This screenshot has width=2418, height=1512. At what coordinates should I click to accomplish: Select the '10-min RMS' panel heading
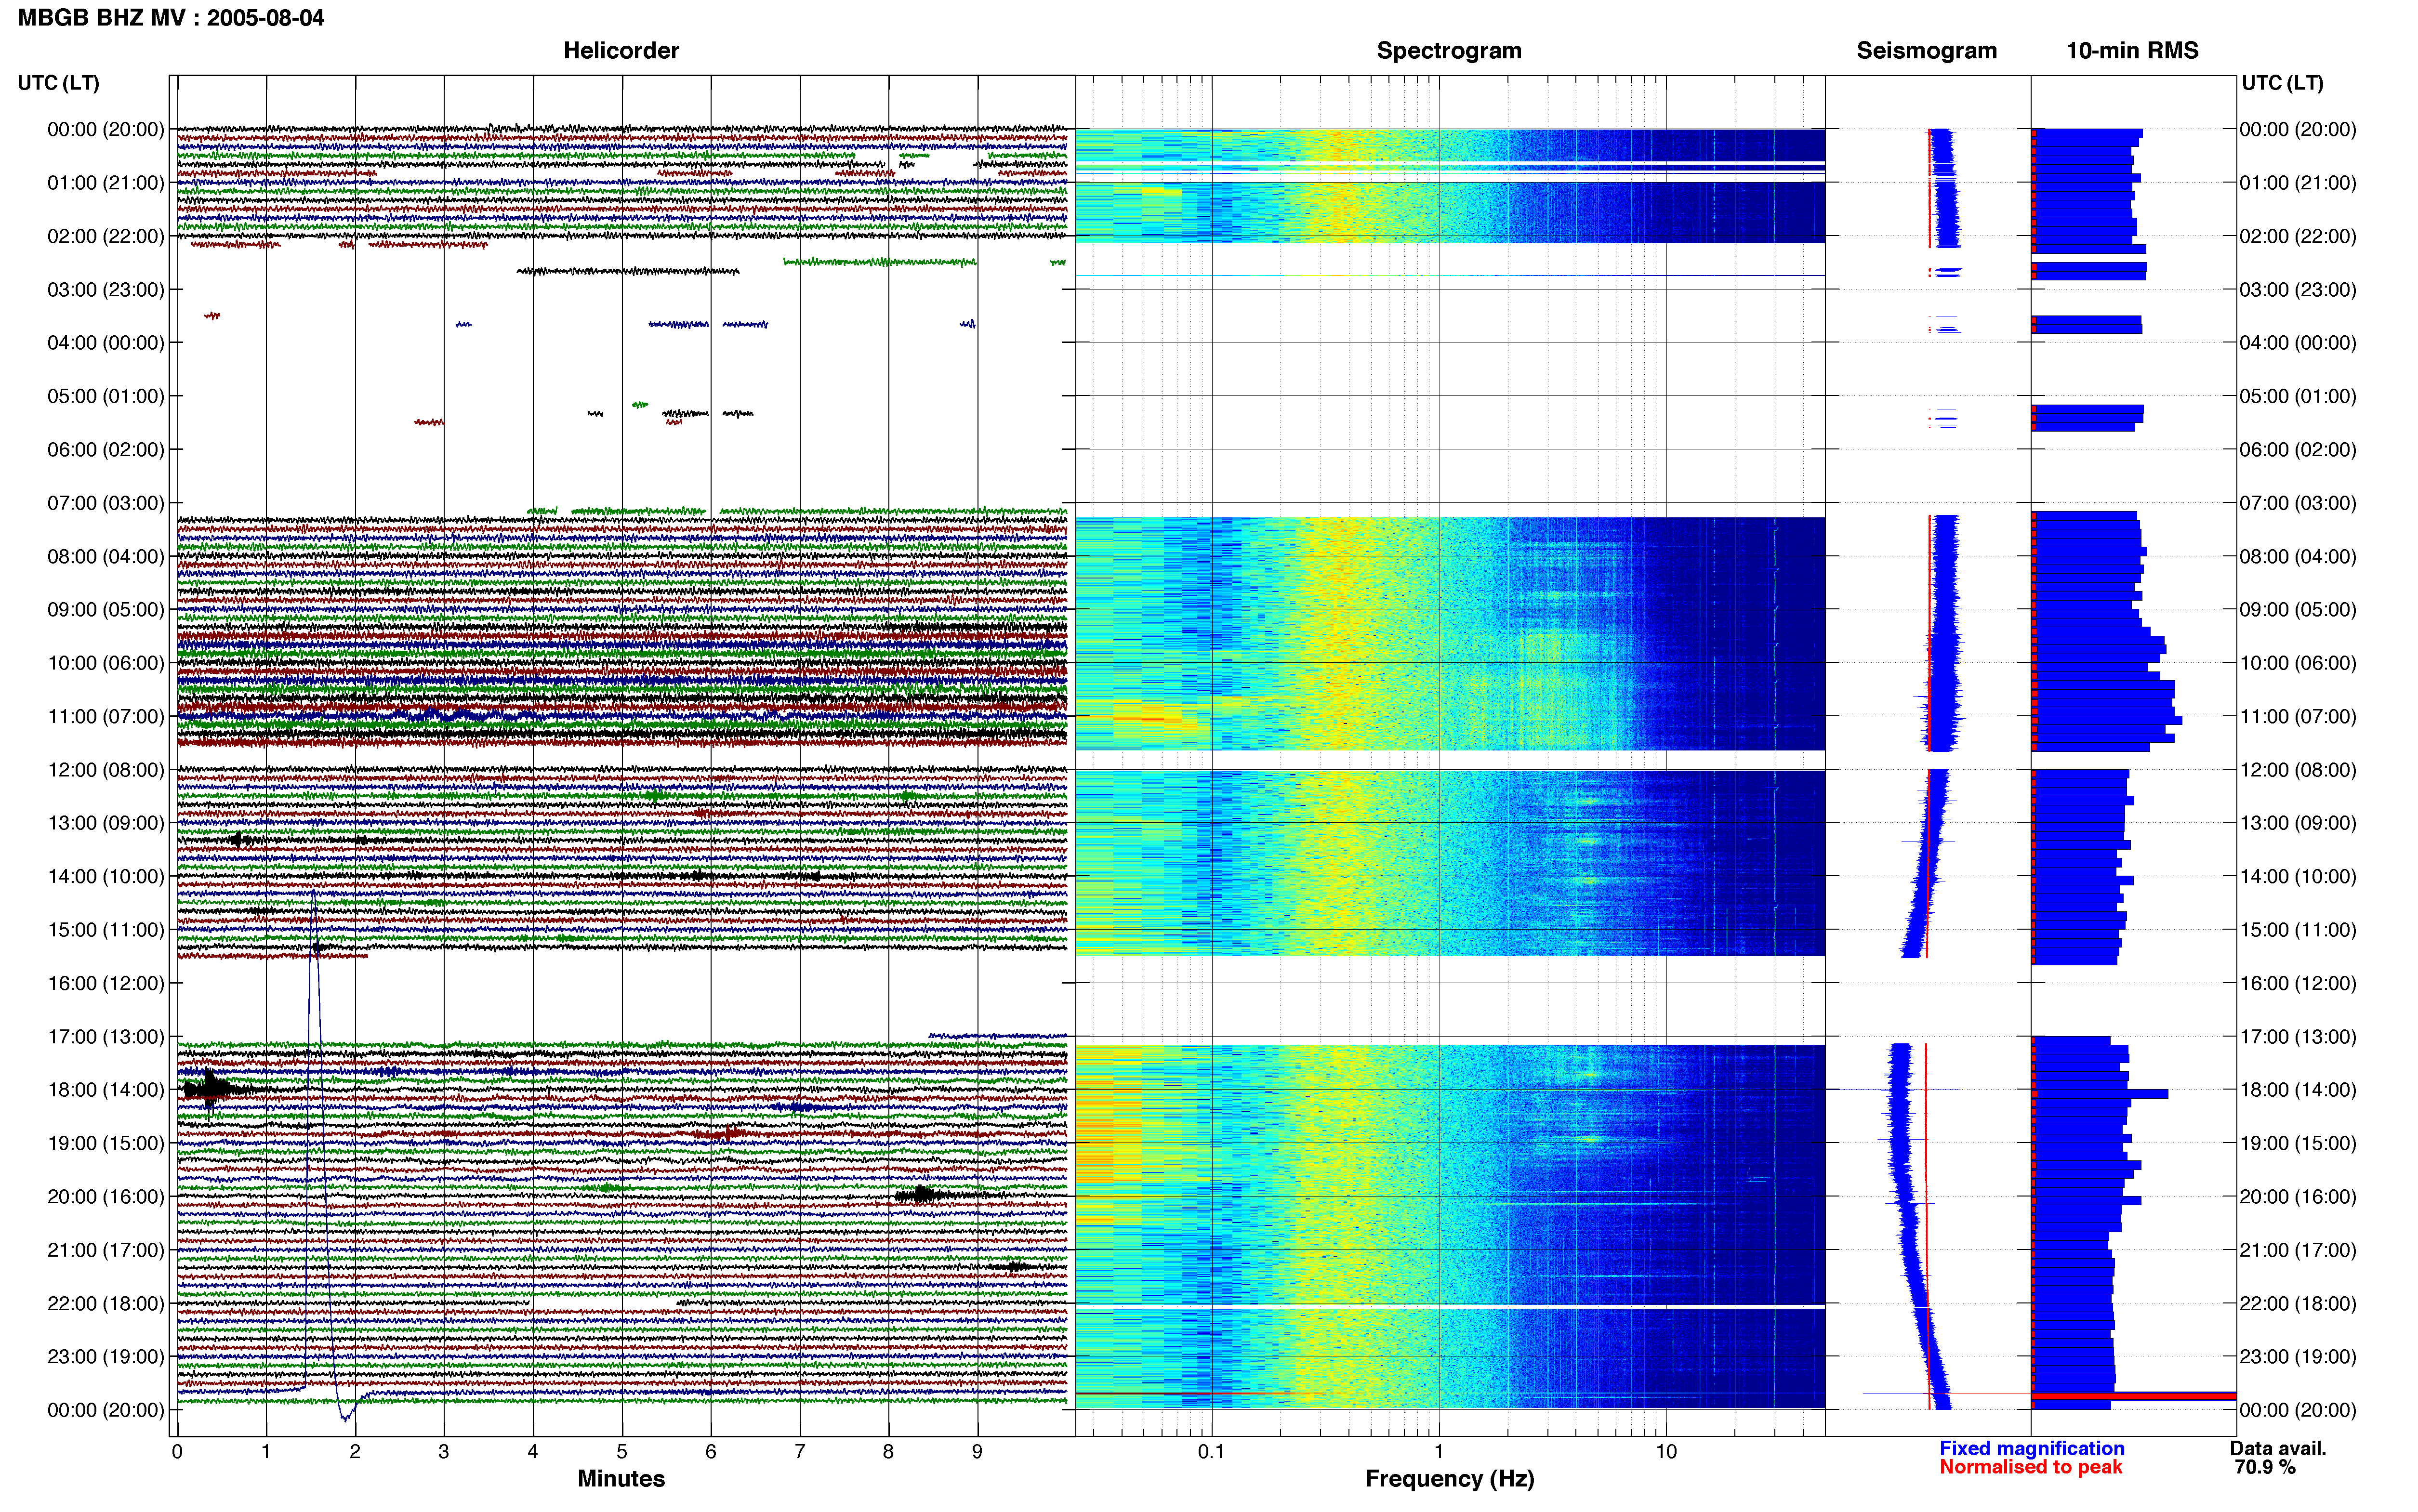point(2132,50)
